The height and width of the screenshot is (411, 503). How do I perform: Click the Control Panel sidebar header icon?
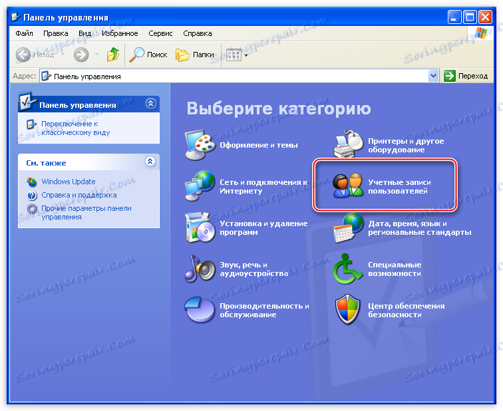coord(27,101)
